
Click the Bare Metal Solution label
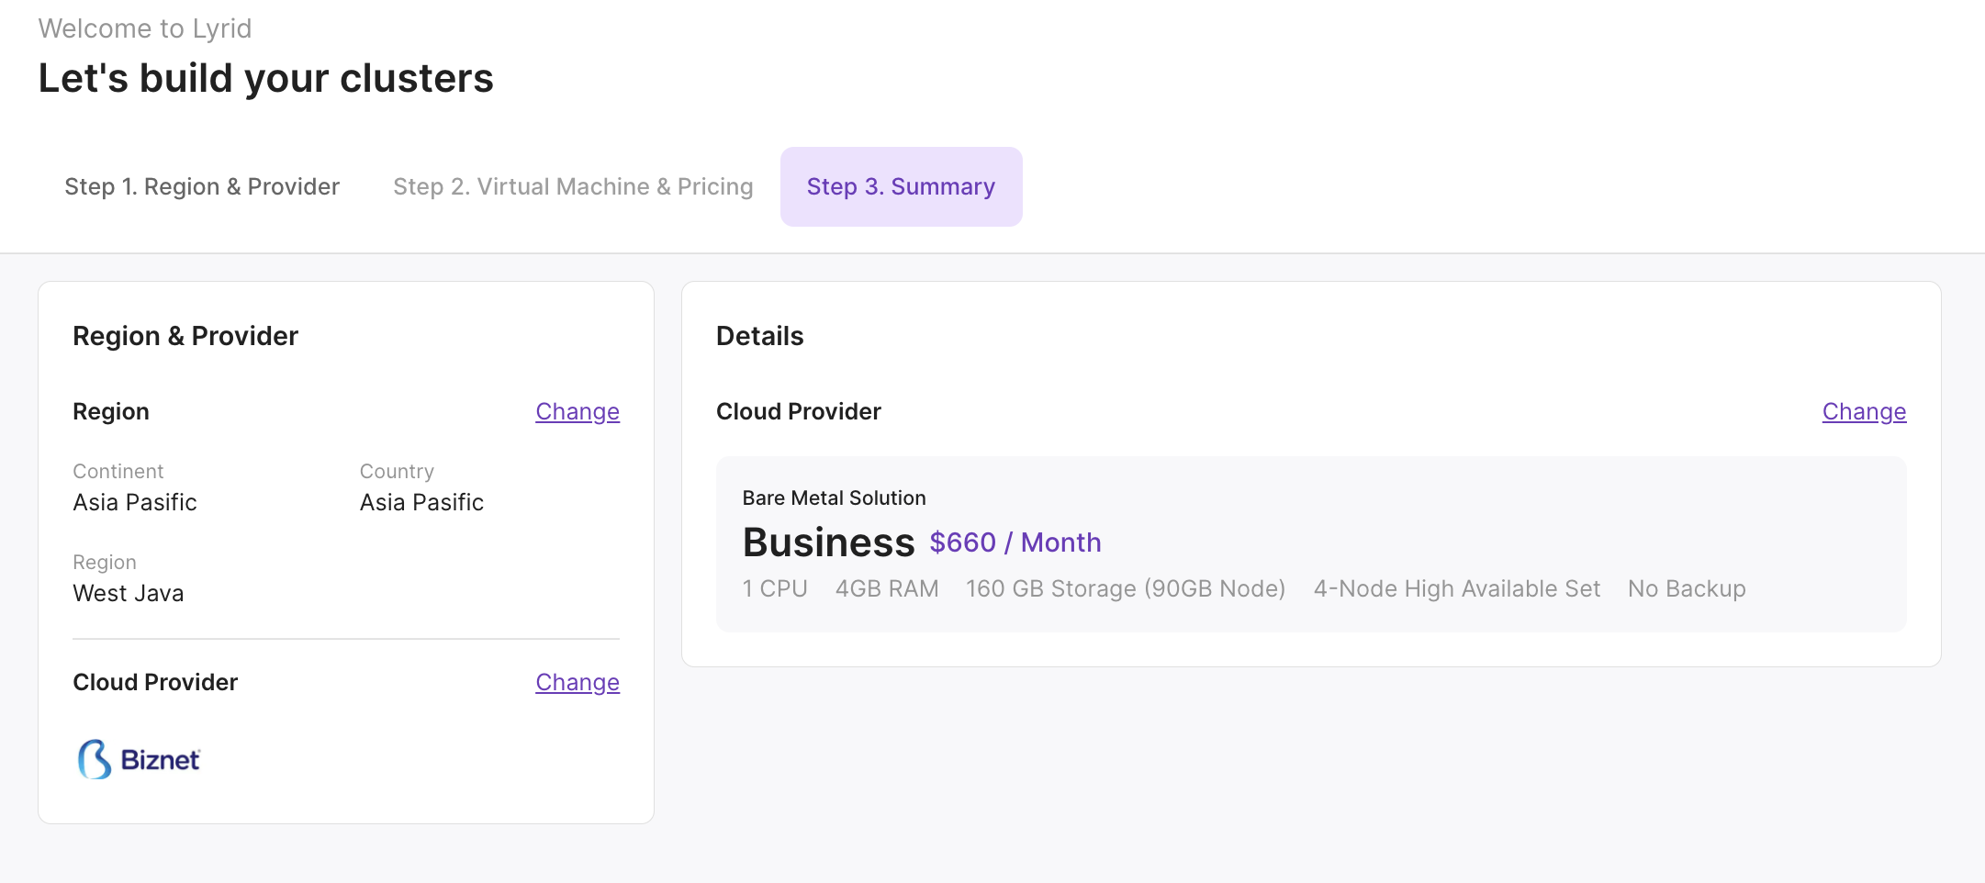click(834, 497)
